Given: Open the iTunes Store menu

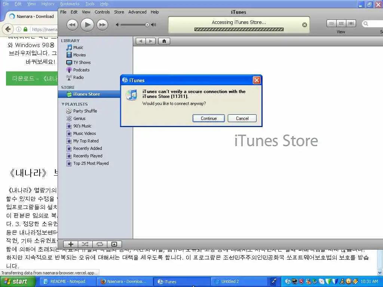Looking at the screenshot, I should [119, 12].
